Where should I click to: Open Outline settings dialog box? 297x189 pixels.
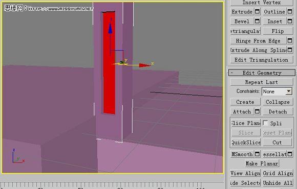tap(290, 12)
